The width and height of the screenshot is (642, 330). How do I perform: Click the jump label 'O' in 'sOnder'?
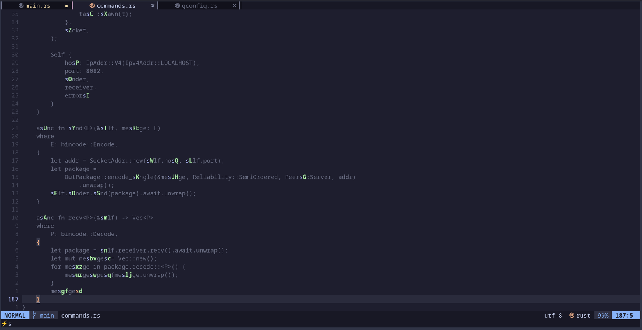pos(70,79)
